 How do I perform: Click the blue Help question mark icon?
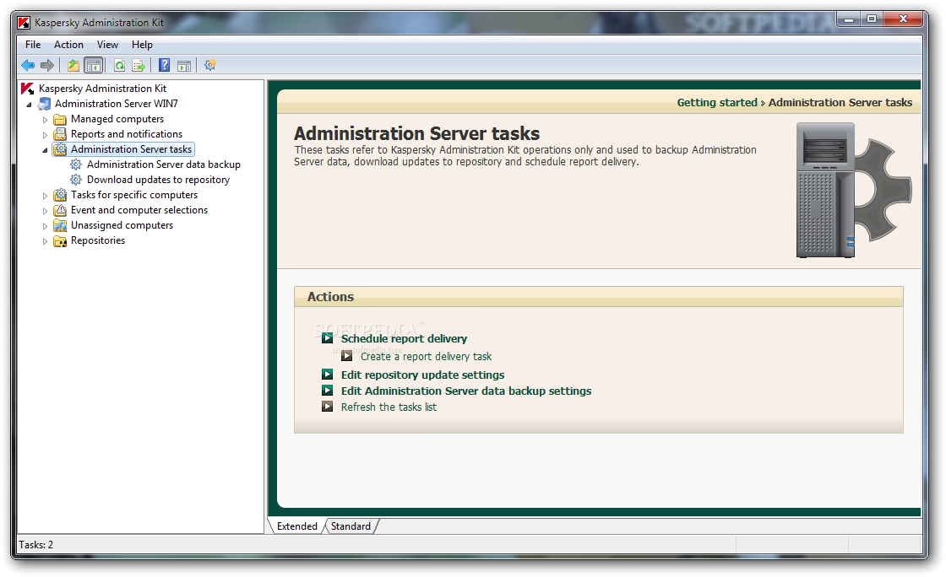(x=164, y=65)
